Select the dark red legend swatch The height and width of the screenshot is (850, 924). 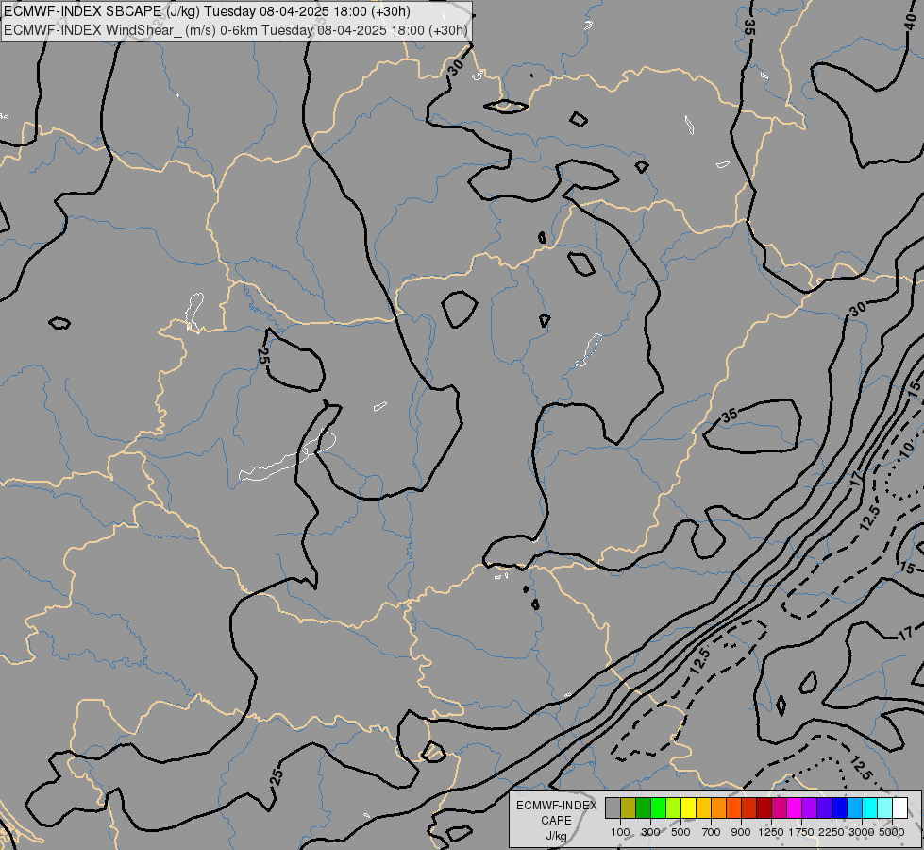point(764,808)
